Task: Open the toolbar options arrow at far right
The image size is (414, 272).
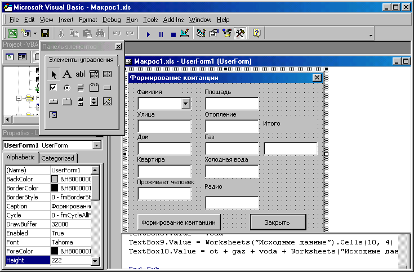Action: pyautogui.click(x=371, y=35)
